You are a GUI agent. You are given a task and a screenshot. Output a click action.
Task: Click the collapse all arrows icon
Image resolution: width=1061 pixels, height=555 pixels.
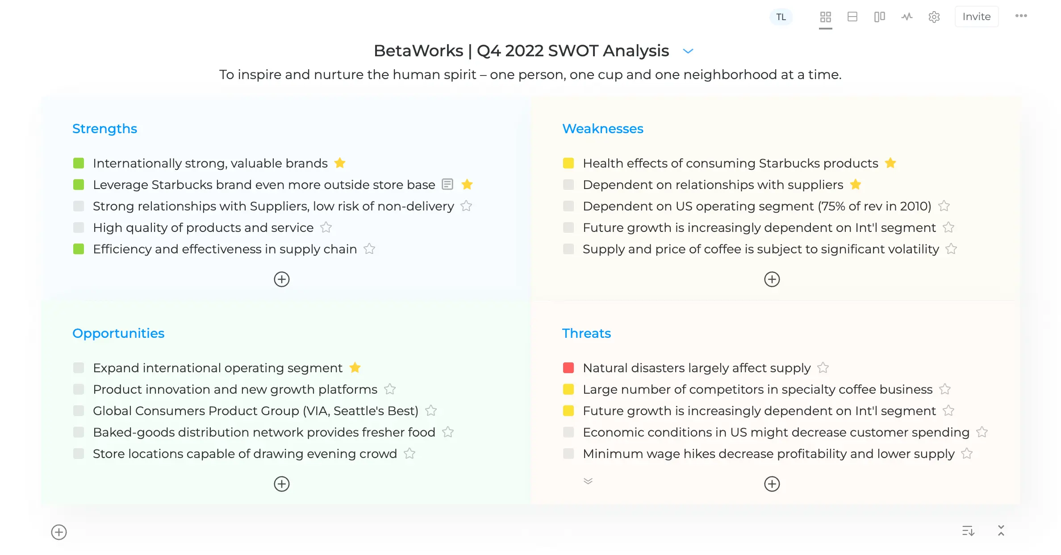pos(1001,531)
